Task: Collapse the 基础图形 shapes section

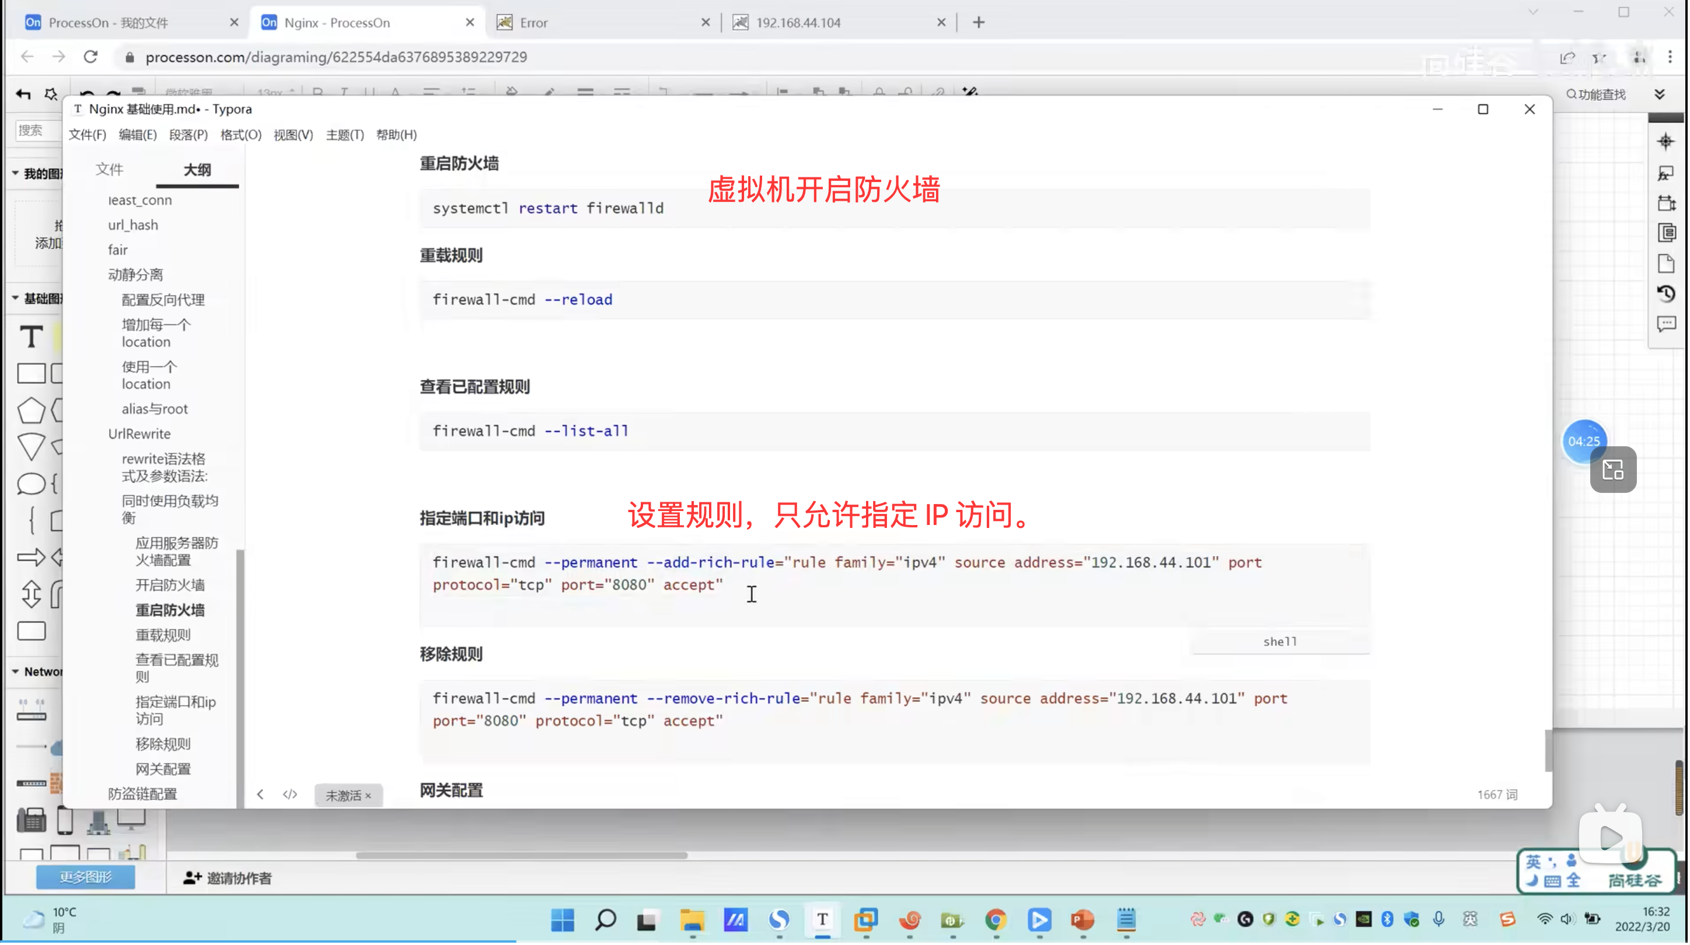Action: [x=16, y=299]
